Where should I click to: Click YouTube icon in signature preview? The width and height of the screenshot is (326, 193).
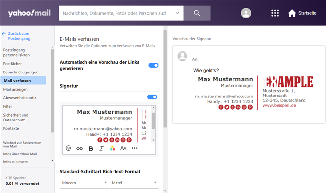[x=233, y=107]
